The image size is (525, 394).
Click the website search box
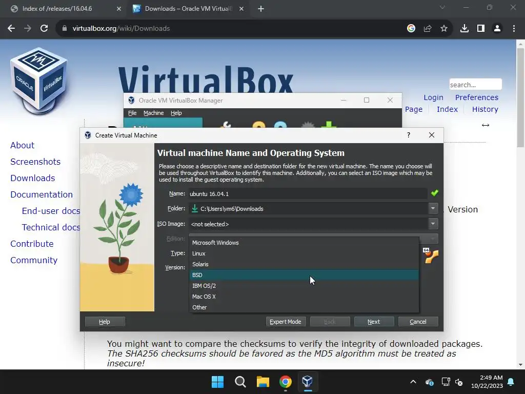point(475,85)
